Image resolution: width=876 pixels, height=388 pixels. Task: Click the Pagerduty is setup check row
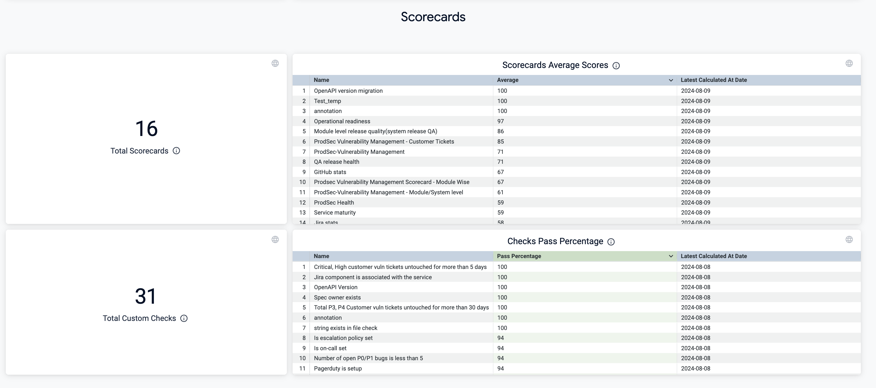(x=337, y=368)
